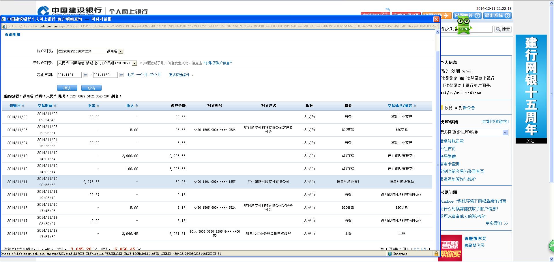The image size is (554, 262).
Task: Sort by 交易地点/附言 column
Action: coord(401,106)
